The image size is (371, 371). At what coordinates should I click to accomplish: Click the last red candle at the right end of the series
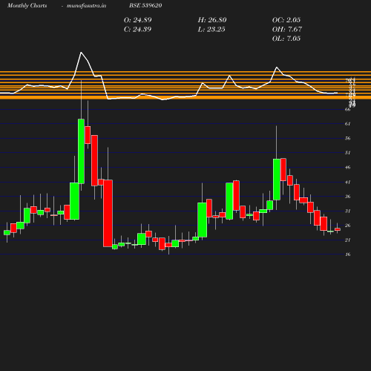pyautogui.click(x=338, y=229)
